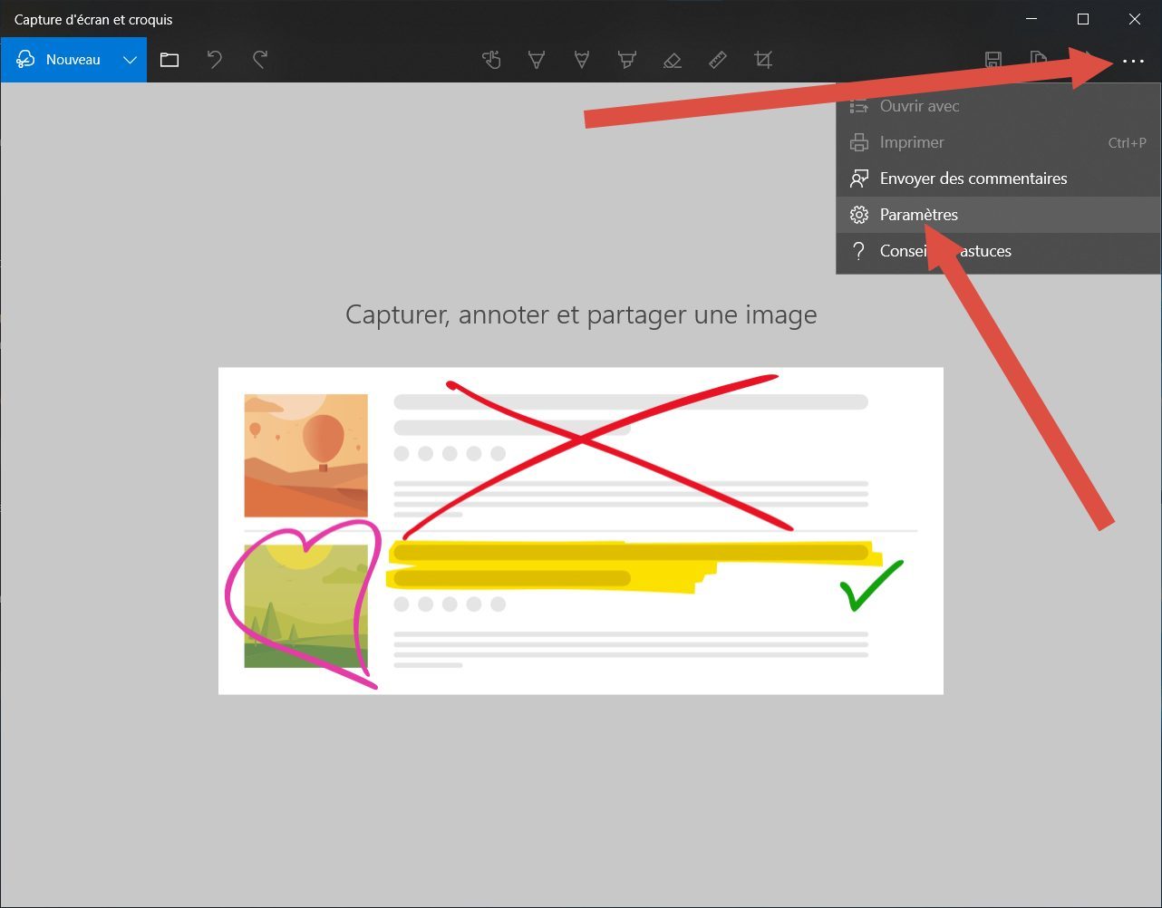Save the capture with the floppy disk icon
The height and width of the screenshot is (908, 1162).
[993, 60]
